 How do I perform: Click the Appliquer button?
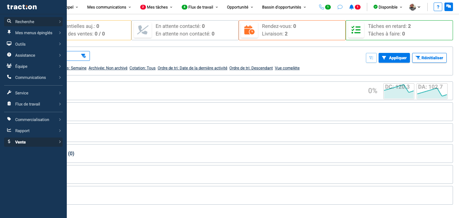pyautogui.click(x=394, y=58)
